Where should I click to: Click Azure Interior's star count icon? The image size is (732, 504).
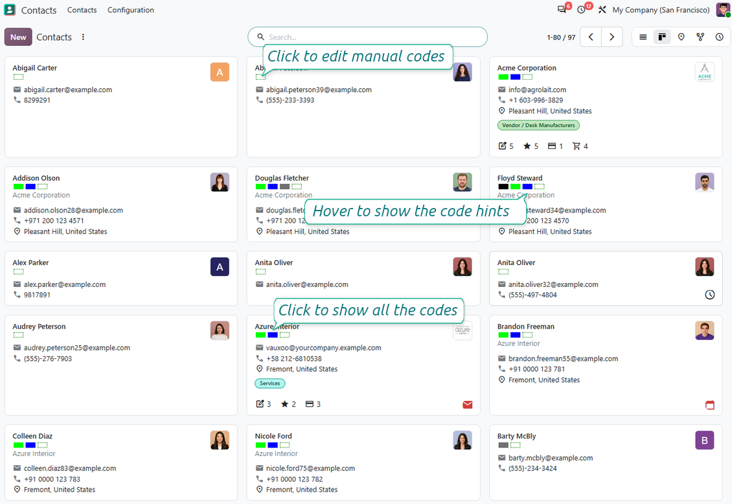tap(285, 404)
